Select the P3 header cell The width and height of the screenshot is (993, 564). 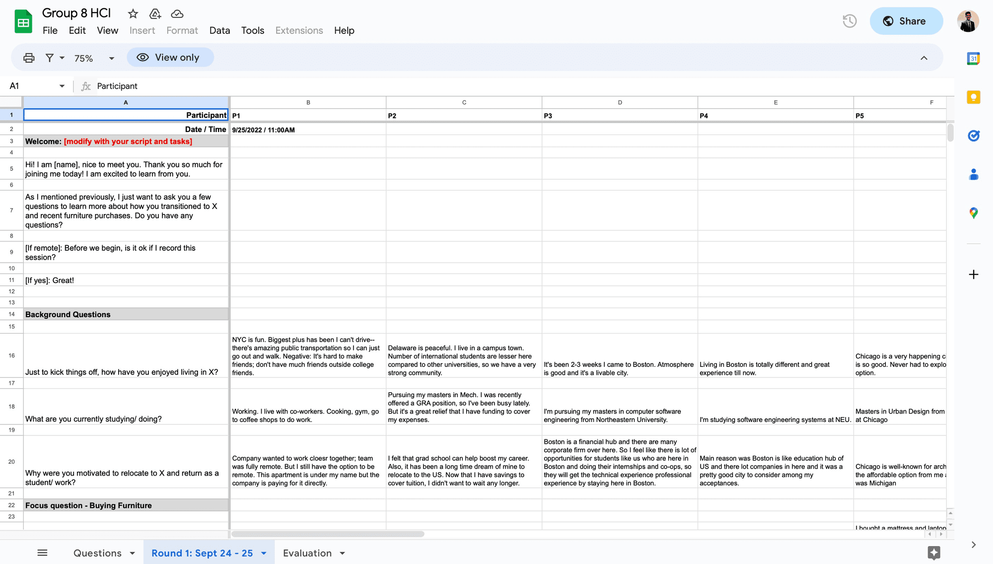pos(620,115)
